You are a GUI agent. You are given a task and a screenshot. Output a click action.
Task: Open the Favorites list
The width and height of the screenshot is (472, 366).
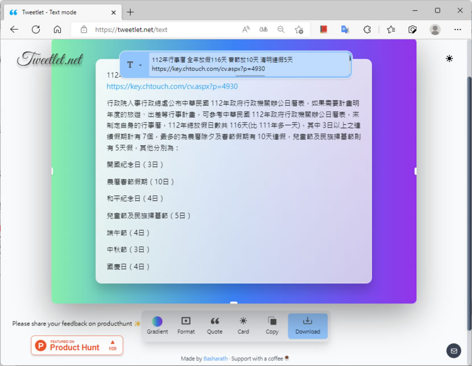(x=391, y=30)
